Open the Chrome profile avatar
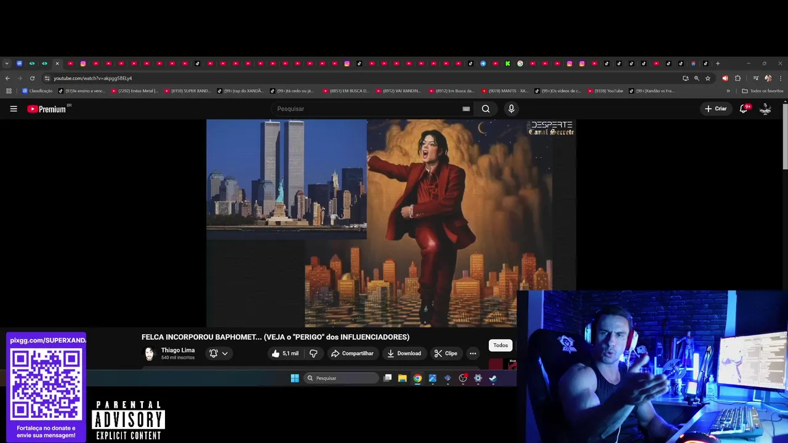Image resolution: width=788 pixels, height=443 pixels. coord(768,78)
